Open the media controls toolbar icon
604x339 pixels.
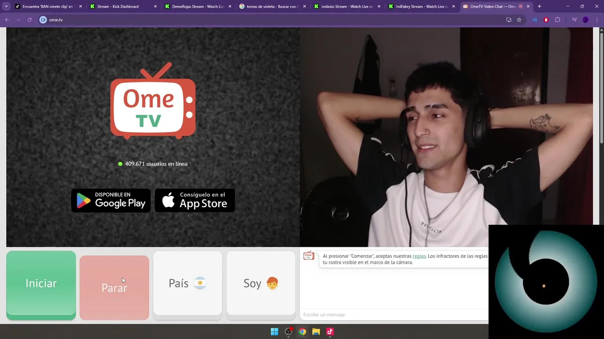pos(574,20)
